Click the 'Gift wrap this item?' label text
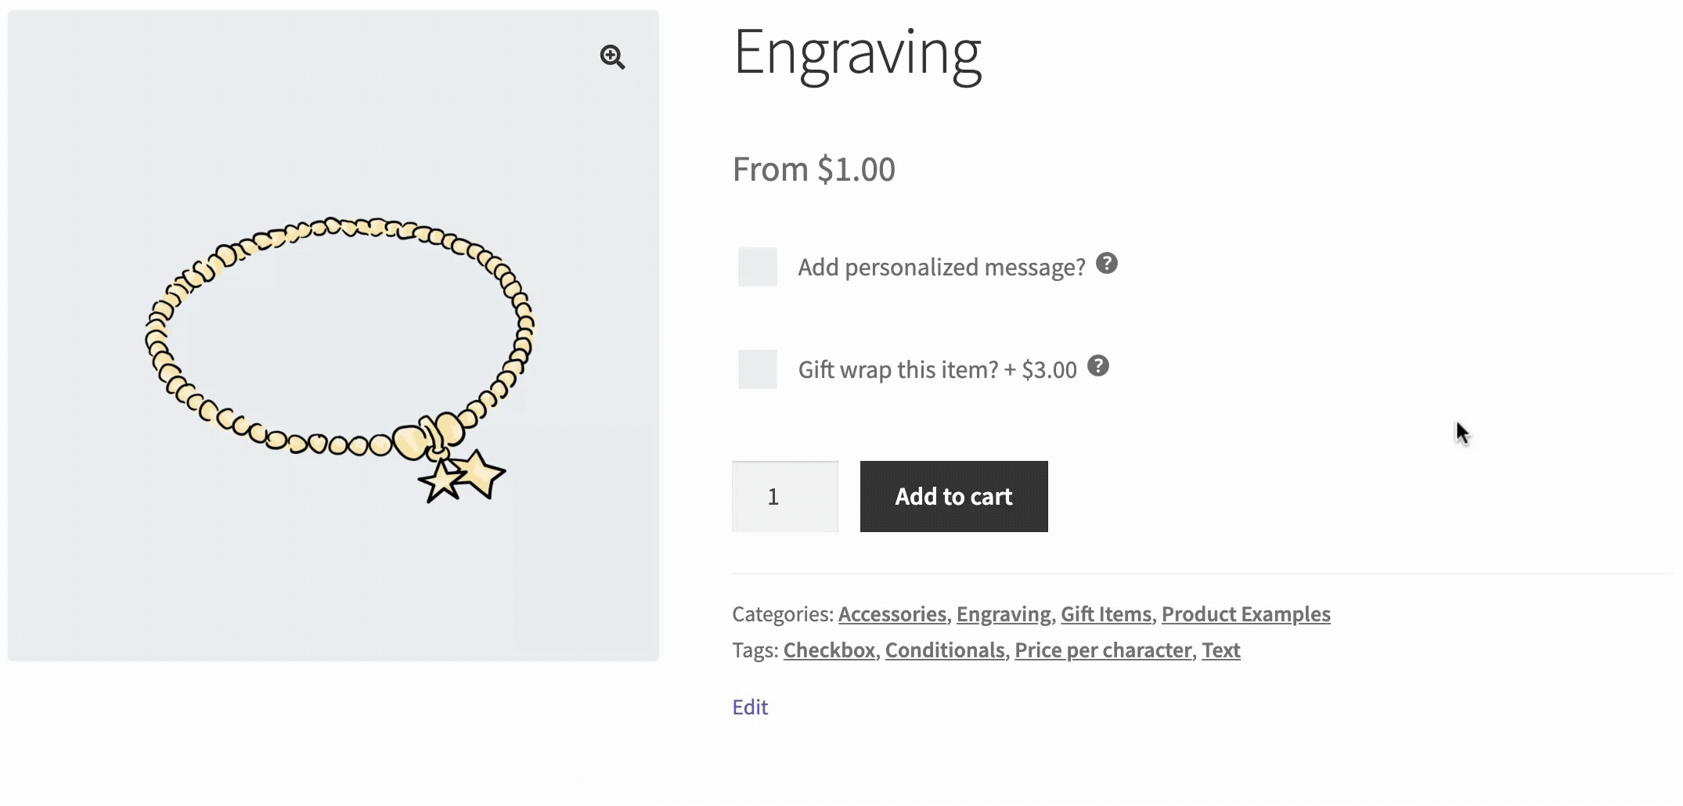This screenshot has height=806, width=1683. 897,370
